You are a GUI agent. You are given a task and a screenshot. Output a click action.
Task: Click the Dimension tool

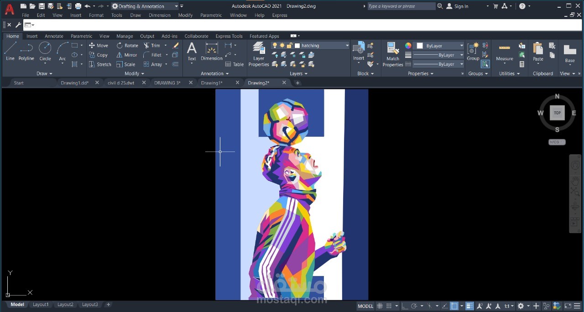[212, 51]
